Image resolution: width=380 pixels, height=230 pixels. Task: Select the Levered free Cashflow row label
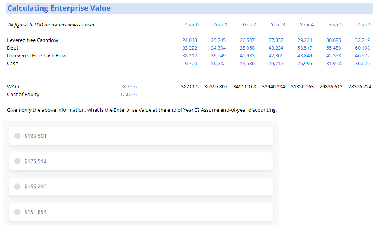pyautogui.click(x=33, y=40)
